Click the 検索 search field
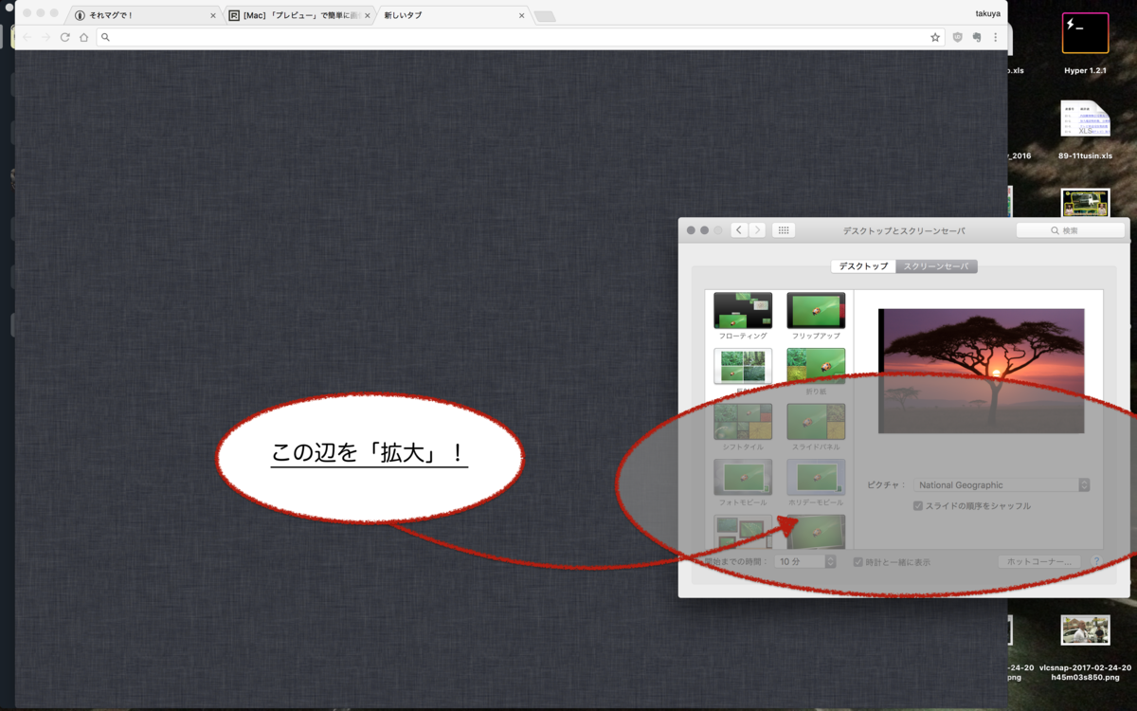The height and width of the screenshot is (711, 1137). [1071, 230]
